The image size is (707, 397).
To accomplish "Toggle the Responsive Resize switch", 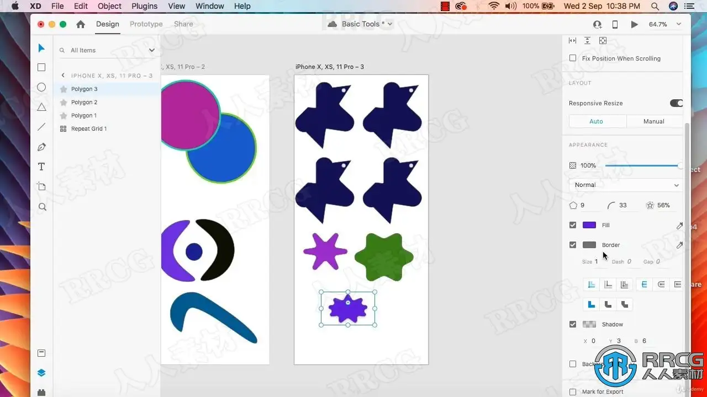I will [676, 103].
